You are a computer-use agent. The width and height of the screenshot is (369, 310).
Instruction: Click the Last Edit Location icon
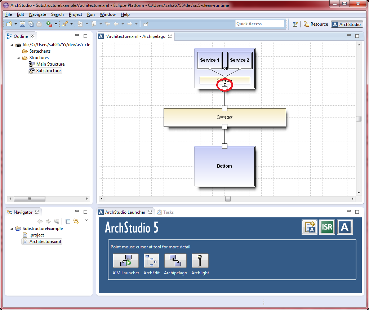(x=107, y=24)
